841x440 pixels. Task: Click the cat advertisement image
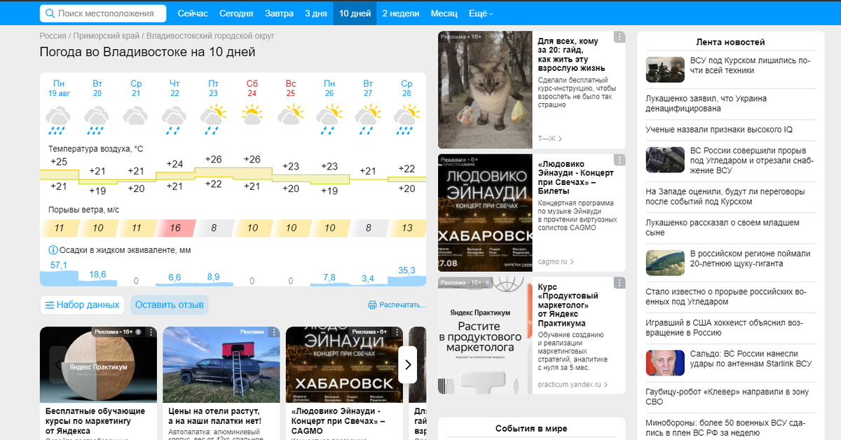coord(485,90)
